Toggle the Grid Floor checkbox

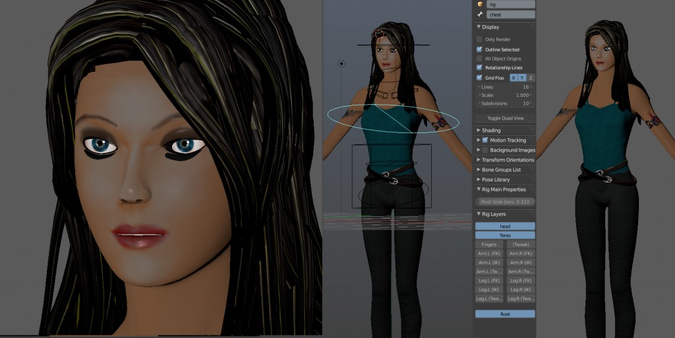pyautogui.click(x=479, y=78)
